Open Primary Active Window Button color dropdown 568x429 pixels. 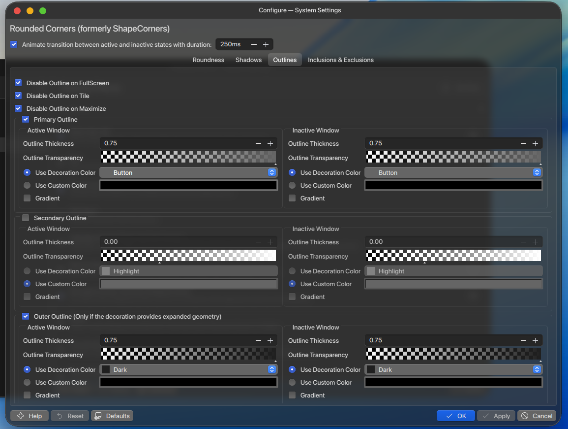(x=188, y=173)
